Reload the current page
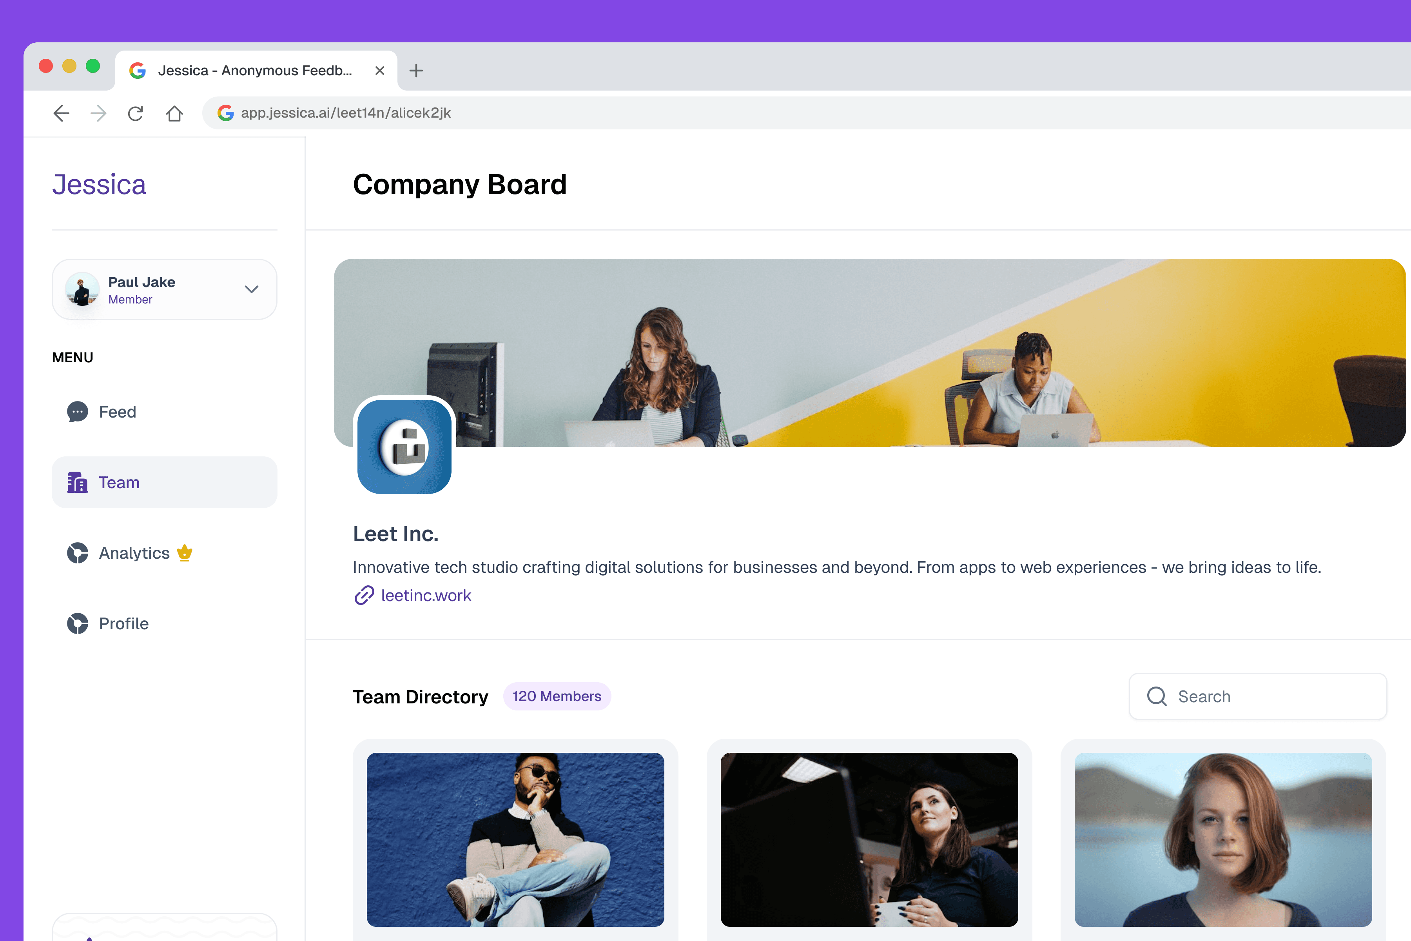The image size is (1411, 941). coord(136,113)
